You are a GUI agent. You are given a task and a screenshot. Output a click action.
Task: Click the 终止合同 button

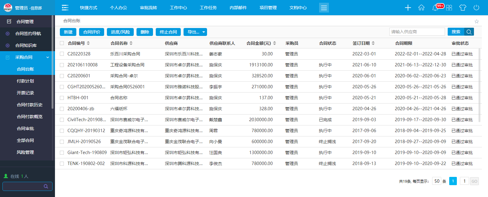pos(168,32)
